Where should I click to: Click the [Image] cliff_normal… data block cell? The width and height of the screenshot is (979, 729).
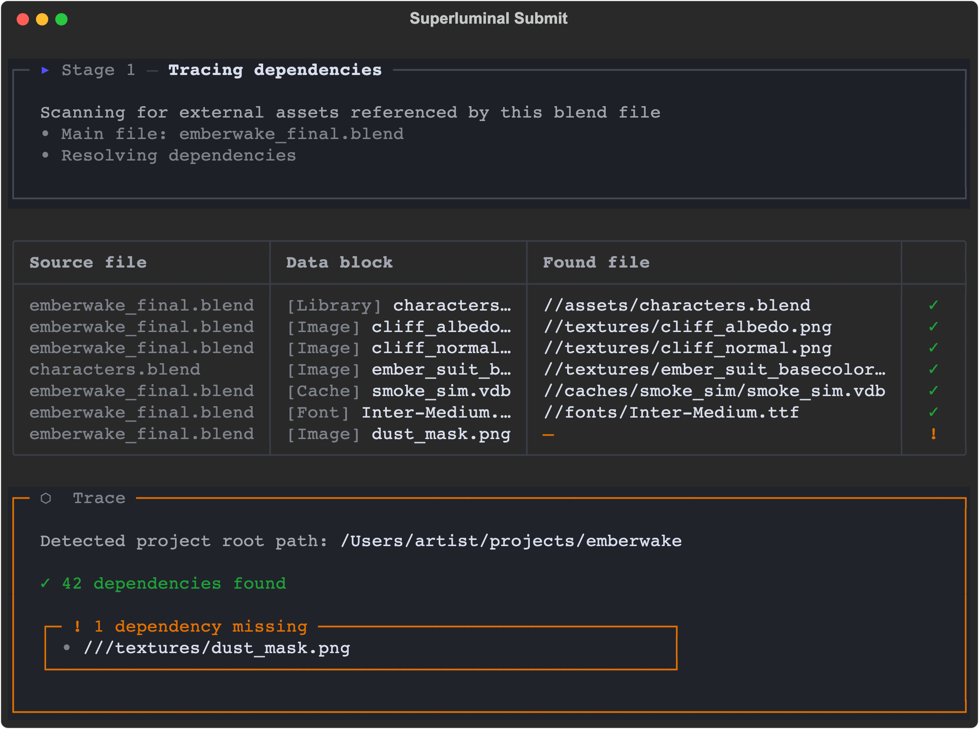[x=399, y=348]
